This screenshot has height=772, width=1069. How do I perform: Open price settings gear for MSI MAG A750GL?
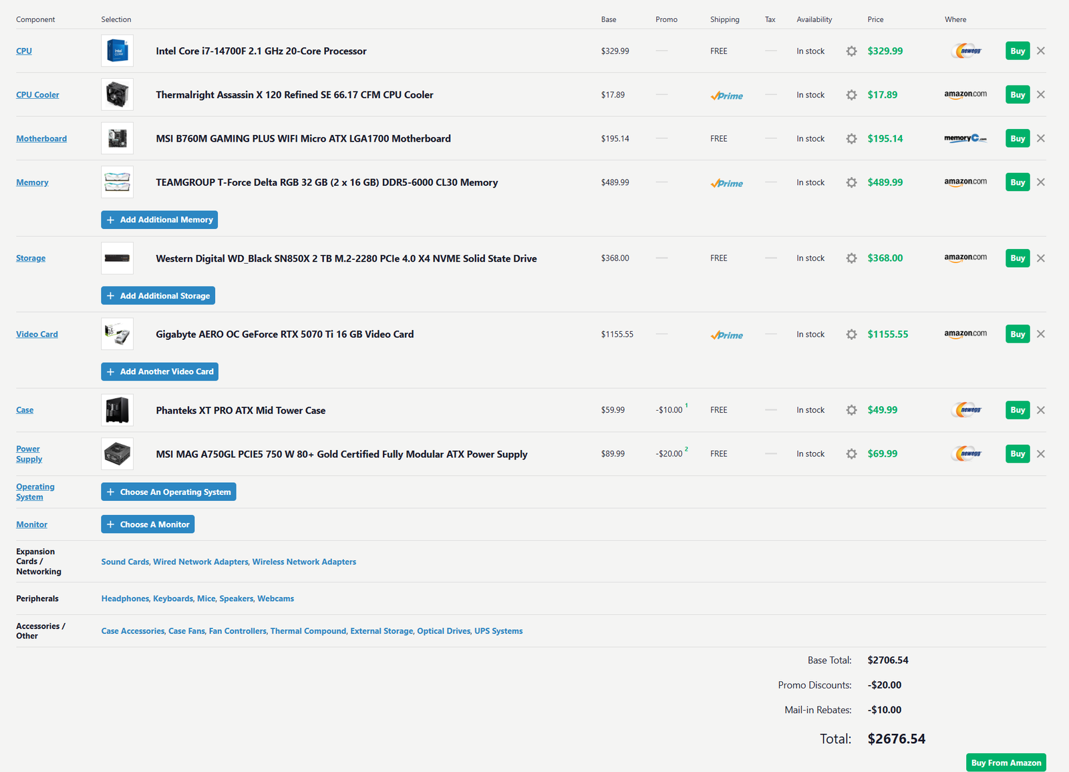click(x=851, y=454)
